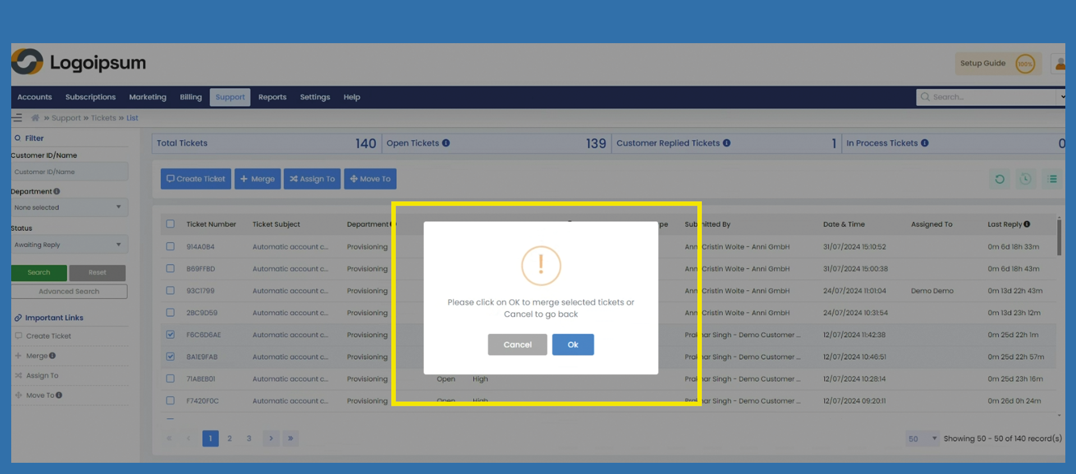Open the Status Awaiting Reply dropdown
Viewport: 1076px width, 474px height.
[x=68, y=245]
